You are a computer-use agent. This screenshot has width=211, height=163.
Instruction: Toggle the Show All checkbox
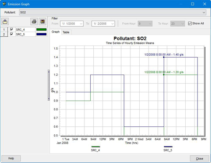(x=190, y=24)
